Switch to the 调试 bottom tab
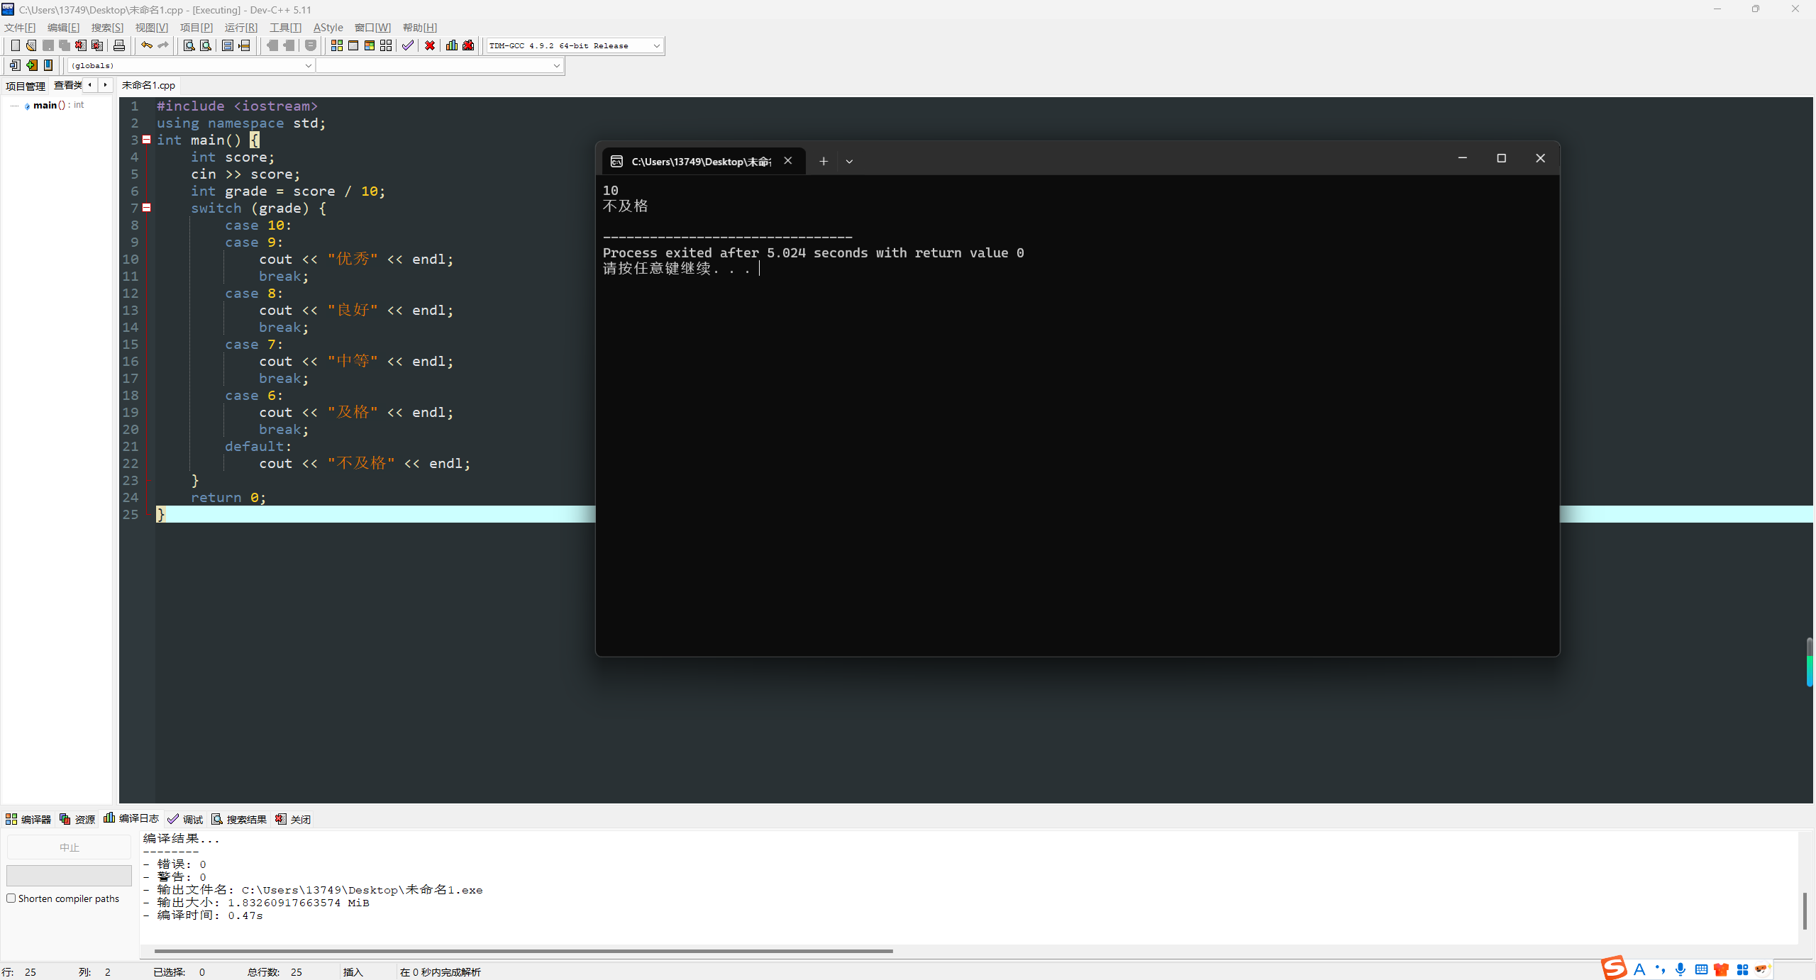Viewport: 1816px width, 980px height. coord(186,819)
